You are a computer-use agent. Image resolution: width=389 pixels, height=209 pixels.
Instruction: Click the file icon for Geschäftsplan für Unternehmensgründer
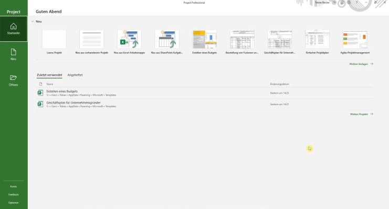pos(40,104)
